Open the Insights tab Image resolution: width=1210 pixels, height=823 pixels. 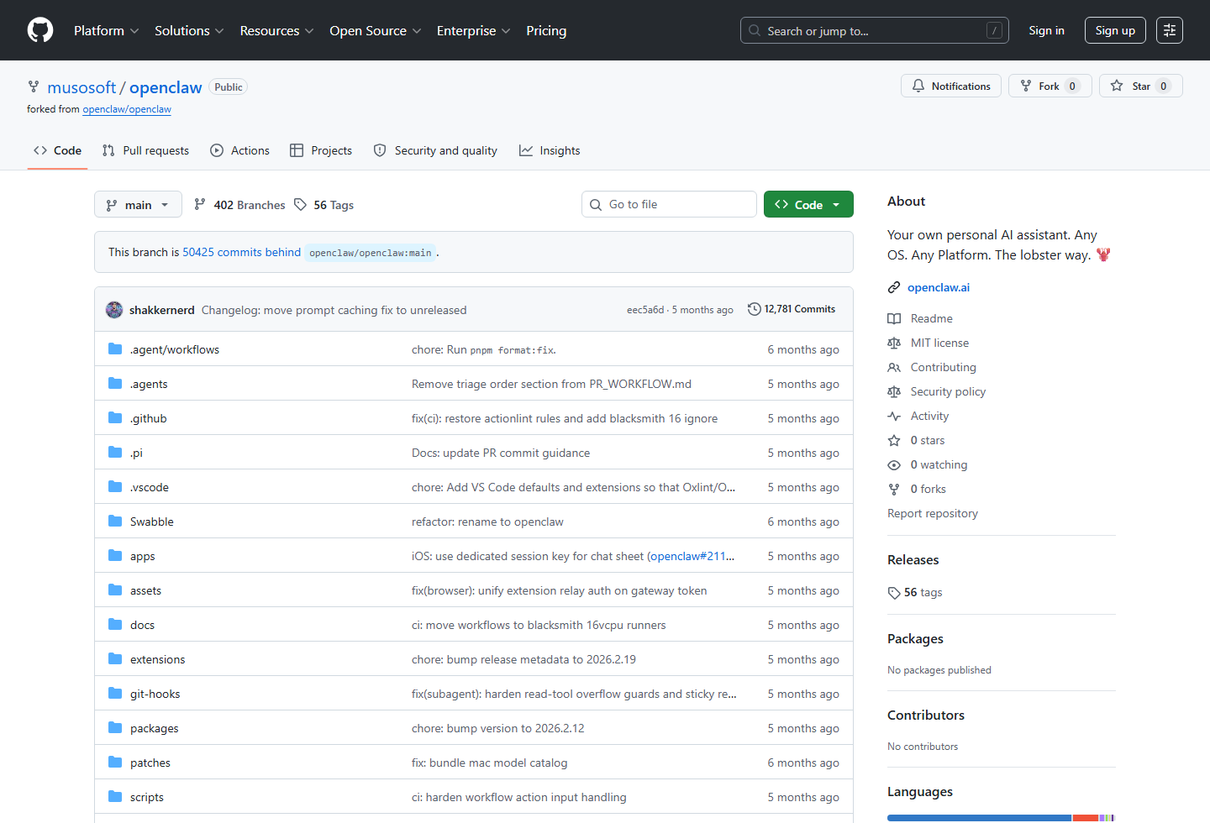pyautogui.click(x=550, y=150)
